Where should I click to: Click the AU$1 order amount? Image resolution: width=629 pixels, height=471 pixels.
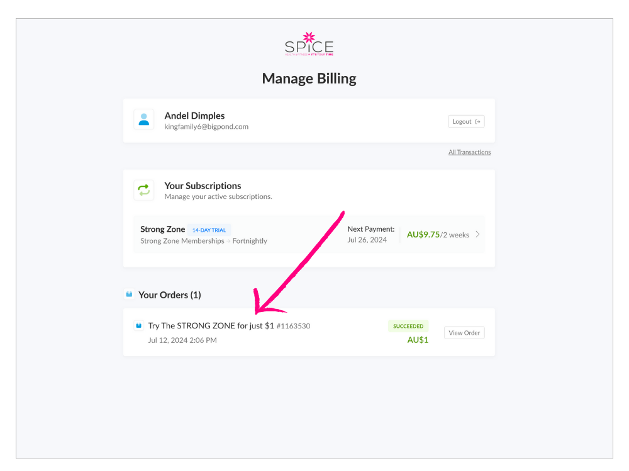[418, 340]
